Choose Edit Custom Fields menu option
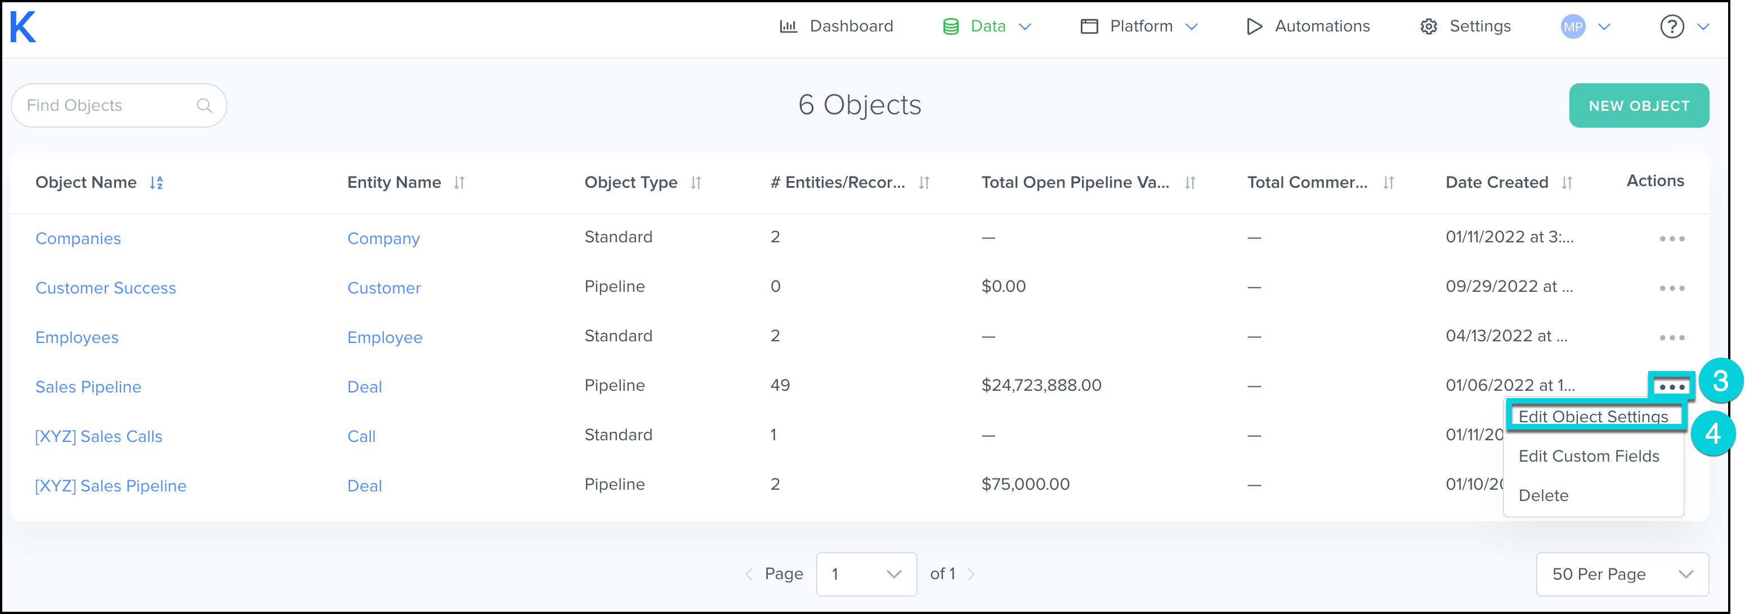Screen dimensions: 1745x614 pos(1589,456)
